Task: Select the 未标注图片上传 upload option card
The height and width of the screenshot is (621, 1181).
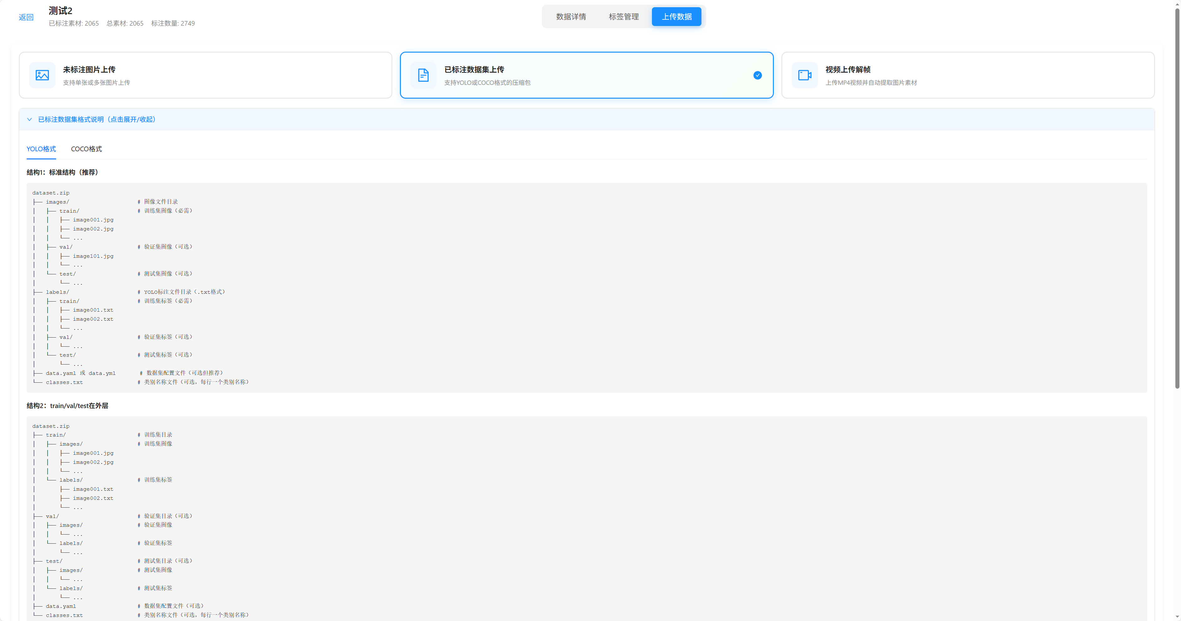Action: coord(205,75)
